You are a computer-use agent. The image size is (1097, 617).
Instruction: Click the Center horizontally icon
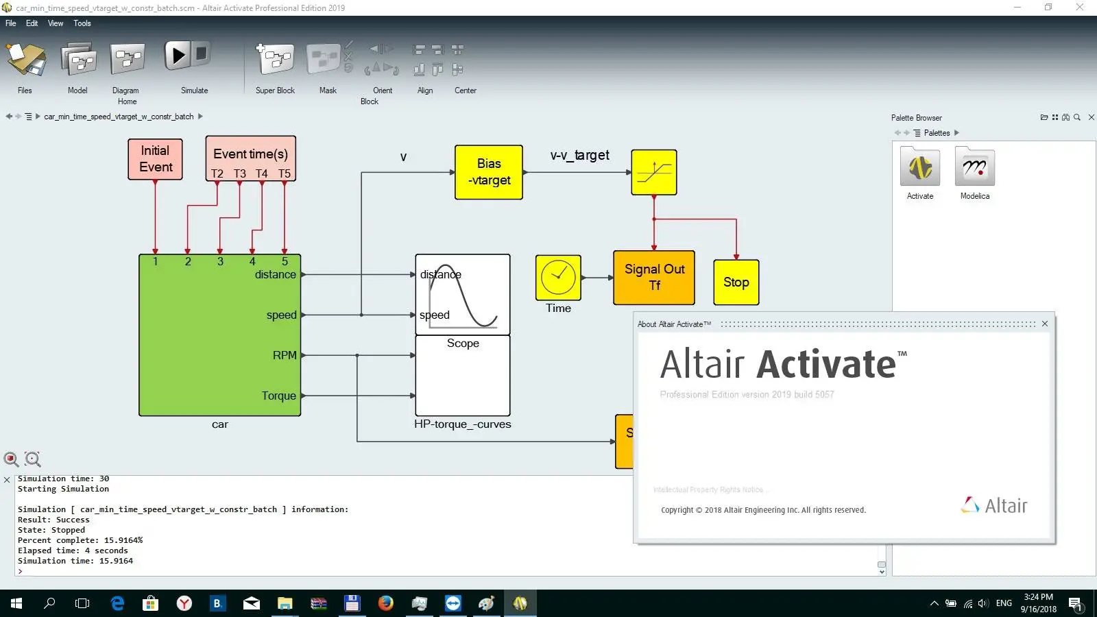pos(457,49)
